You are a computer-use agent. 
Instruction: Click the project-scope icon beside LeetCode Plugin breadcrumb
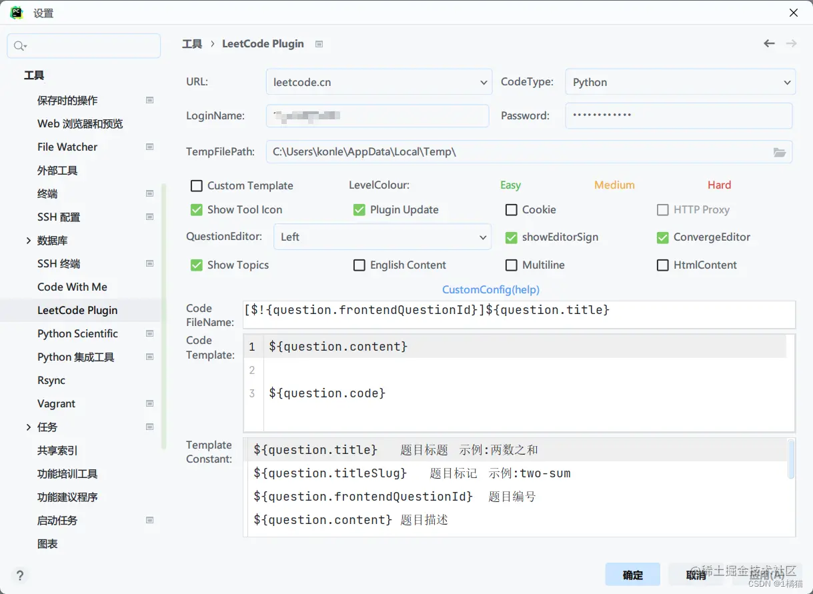(x=319, y=44)
